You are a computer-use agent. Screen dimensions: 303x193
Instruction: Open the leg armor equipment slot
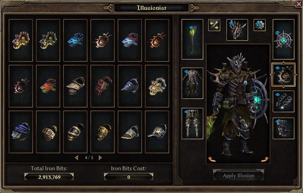193,123
